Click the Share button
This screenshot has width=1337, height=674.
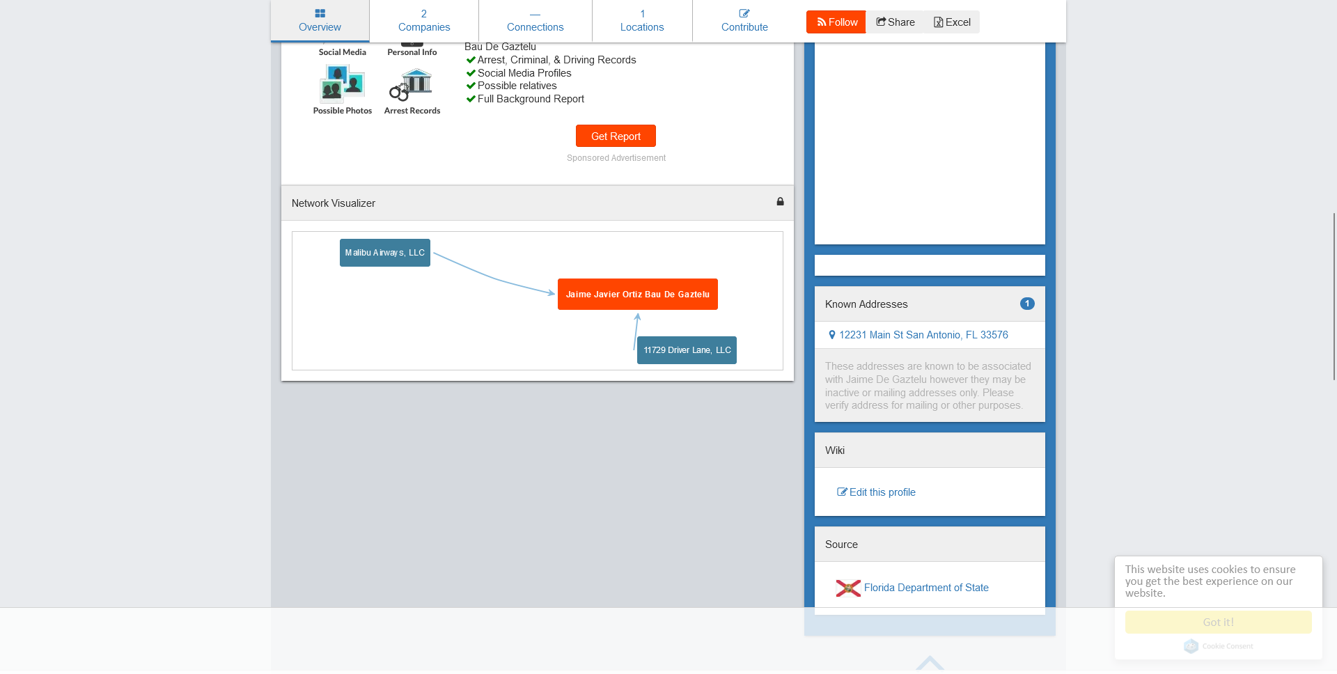[896, 22]
